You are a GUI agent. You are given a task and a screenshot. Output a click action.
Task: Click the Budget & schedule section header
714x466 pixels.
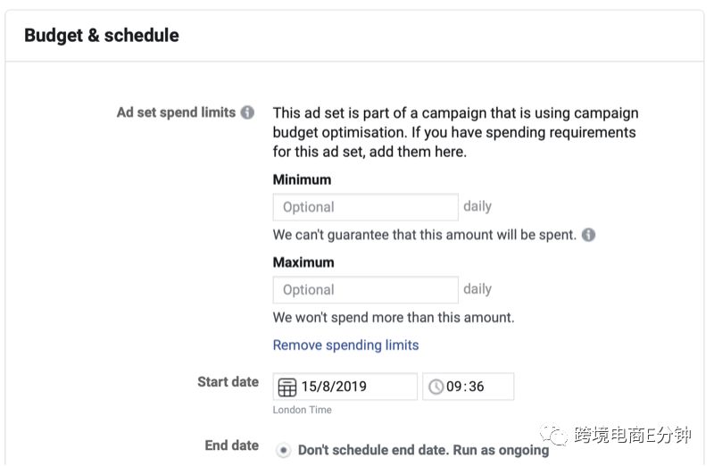[x=102, y=36]
